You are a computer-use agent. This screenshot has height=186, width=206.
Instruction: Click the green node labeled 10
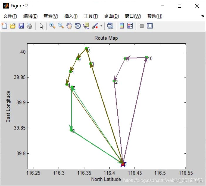point(146,58)
